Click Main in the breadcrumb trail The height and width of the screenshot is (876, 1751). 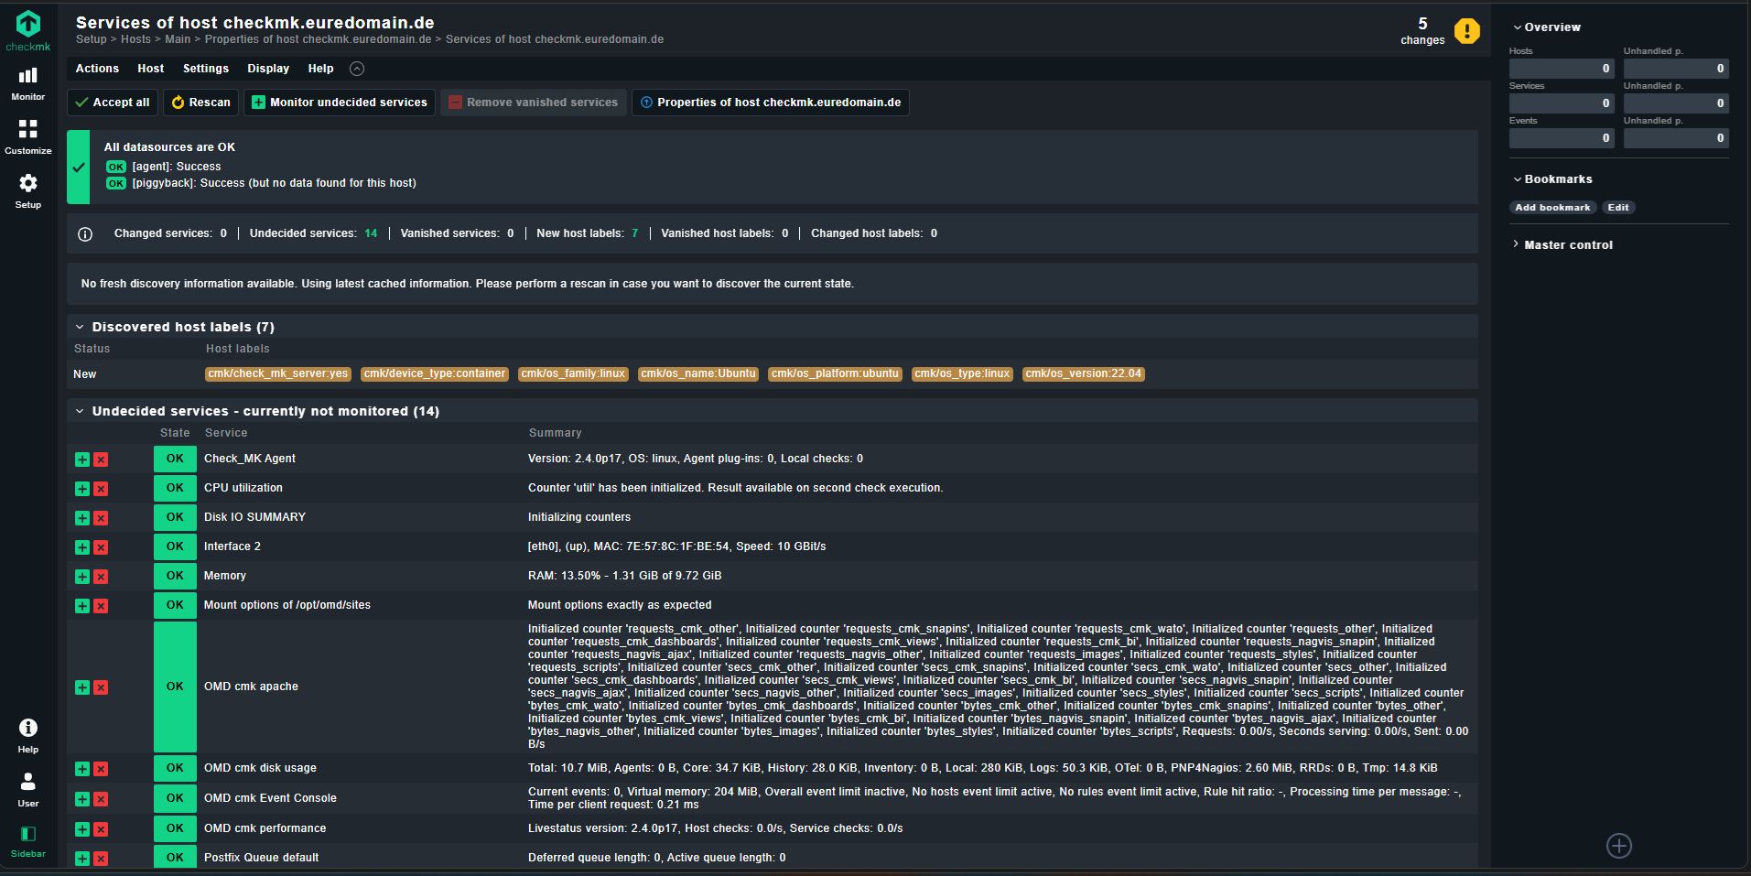tap(178, 39)
